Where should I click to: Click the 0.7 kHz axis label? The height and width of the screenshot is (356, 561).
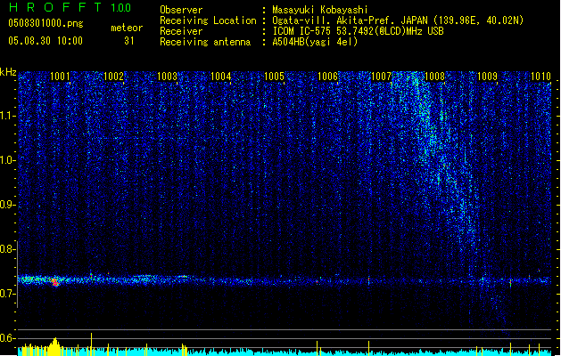click(x=7, y=294)
